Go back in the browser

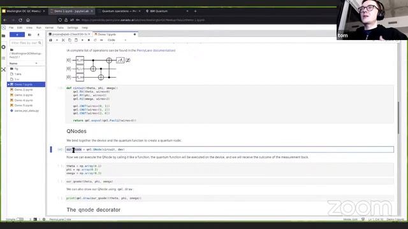click(x=5, y=20)
